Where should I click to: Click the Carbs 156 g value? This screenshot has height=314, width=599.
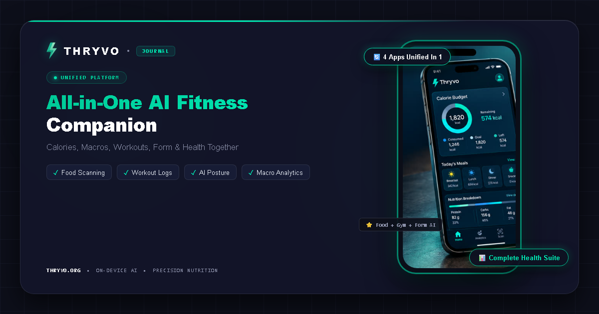[486, 215]
